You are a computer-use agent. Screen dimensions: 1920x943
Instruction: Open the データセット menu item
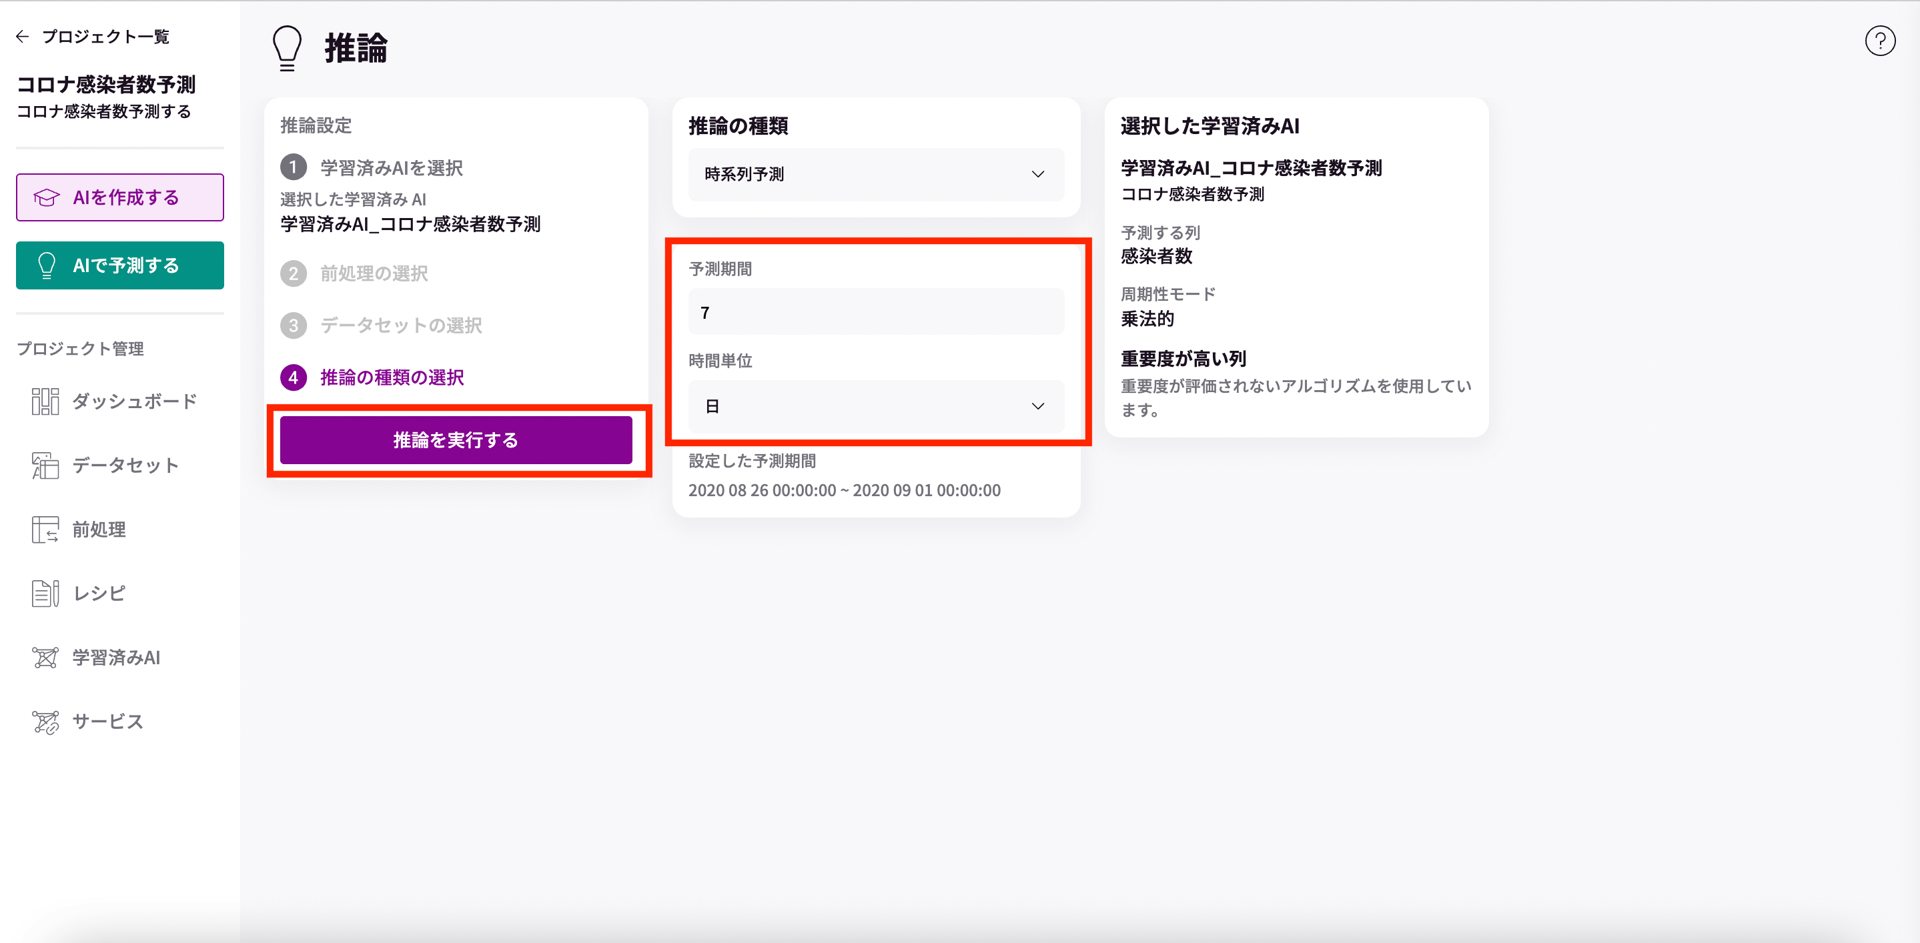125,465
